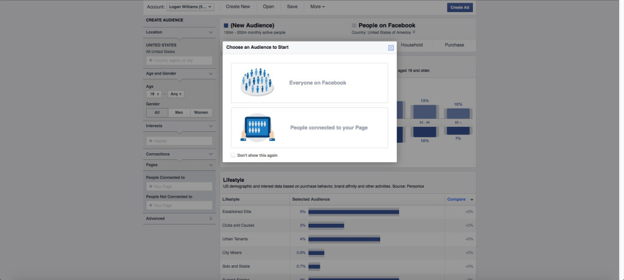
Task: Click Create New in the top bar
Action: (238, 7)
